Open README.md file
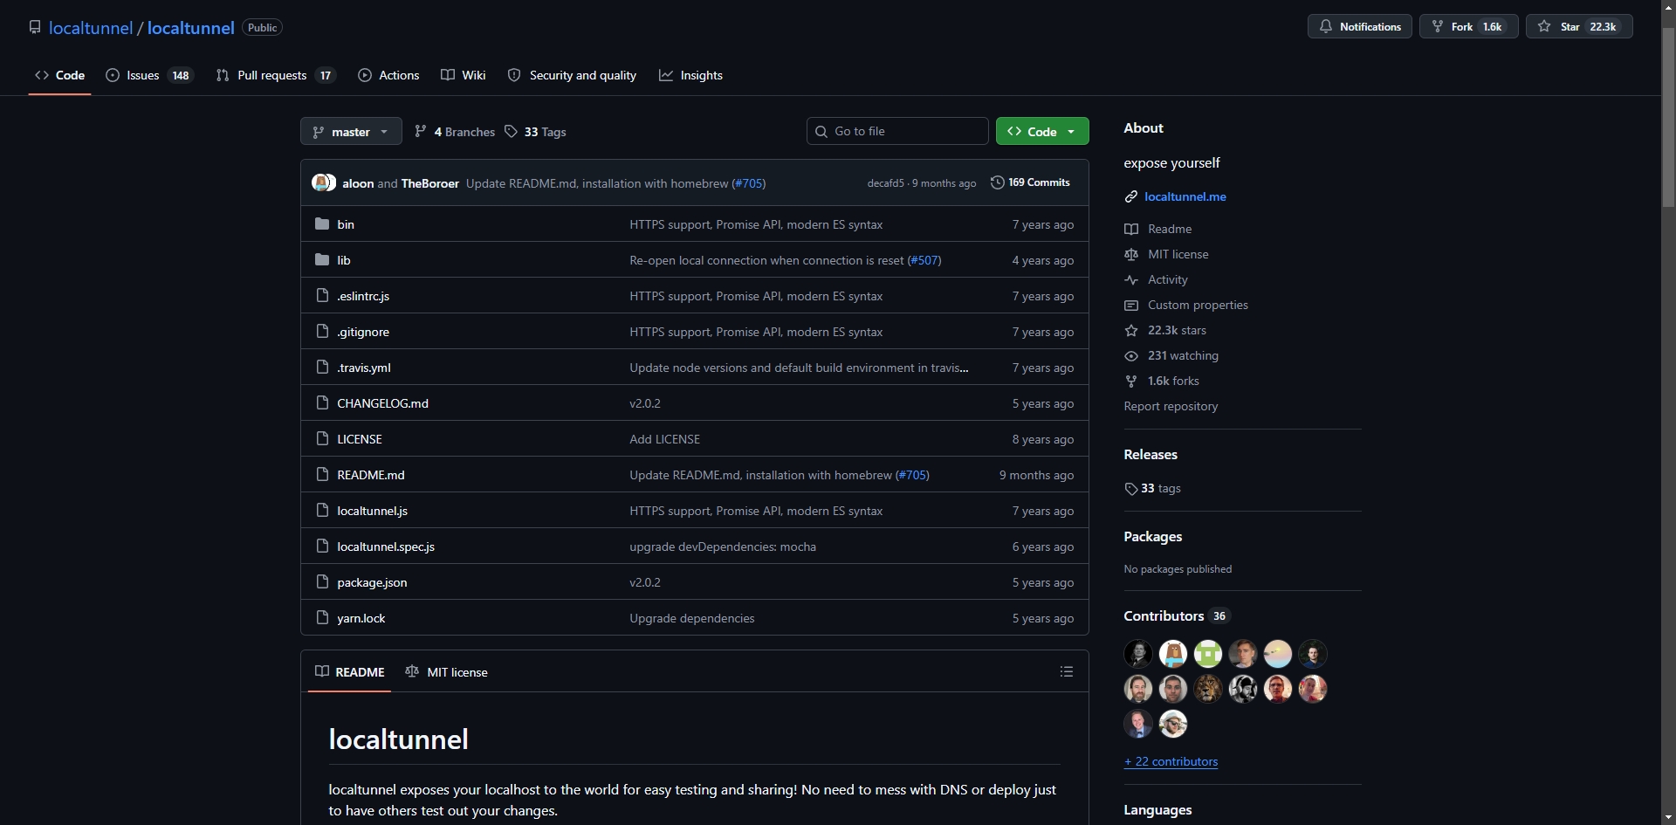Viewport: 1676px width, 825px height. 371,475
